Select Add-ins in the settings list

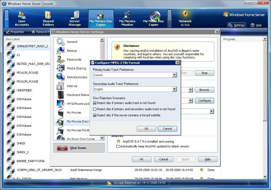72,86
